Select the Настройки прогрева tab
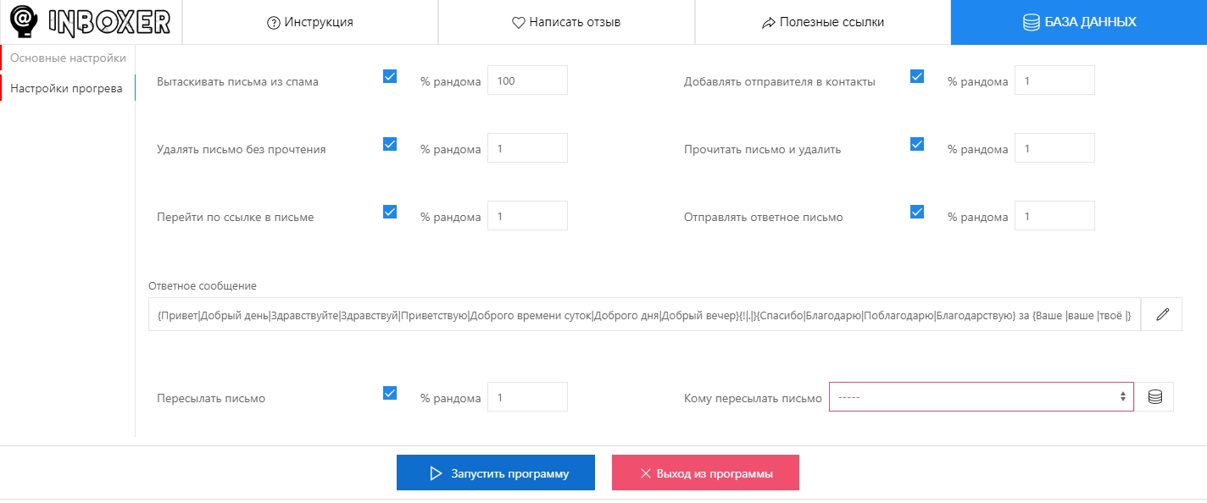The width and height of the screenshot is (1207, 503). coord(68,87)
